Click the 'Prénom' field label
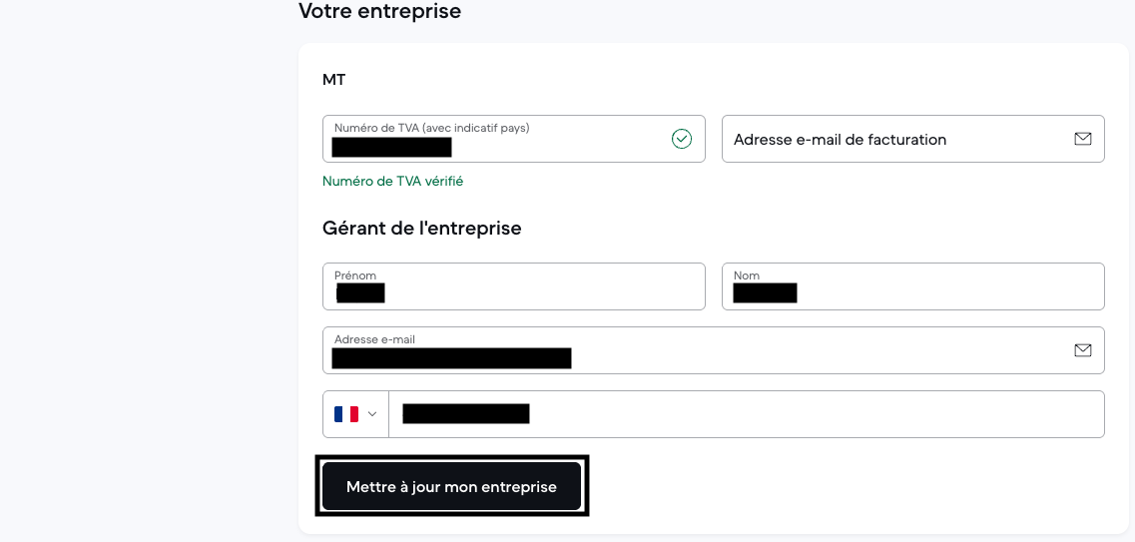This screenshot has width=1135, height=542. coord(355,275)
